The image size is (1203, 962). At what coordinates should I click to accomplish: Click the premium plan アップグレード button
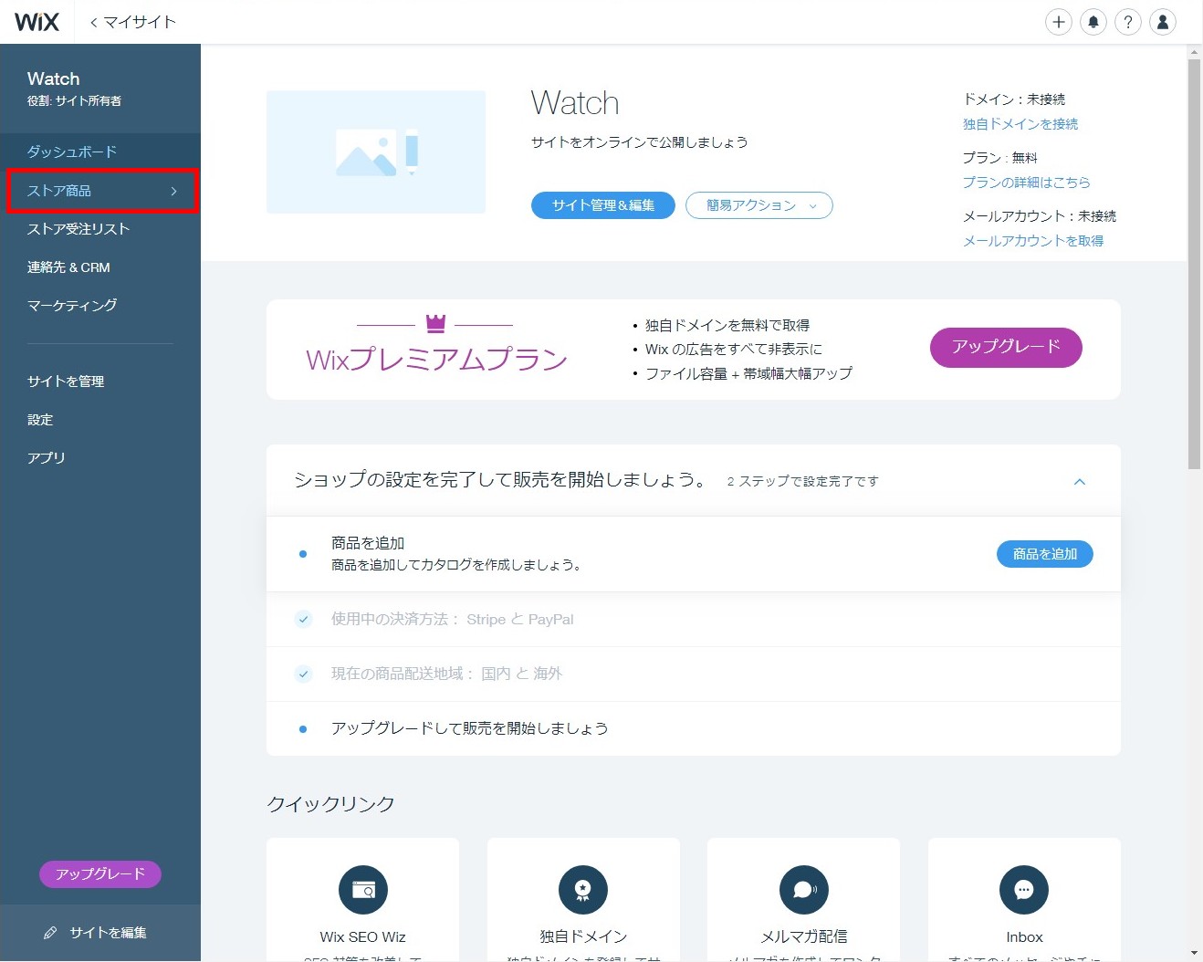tap(1006, 348)
